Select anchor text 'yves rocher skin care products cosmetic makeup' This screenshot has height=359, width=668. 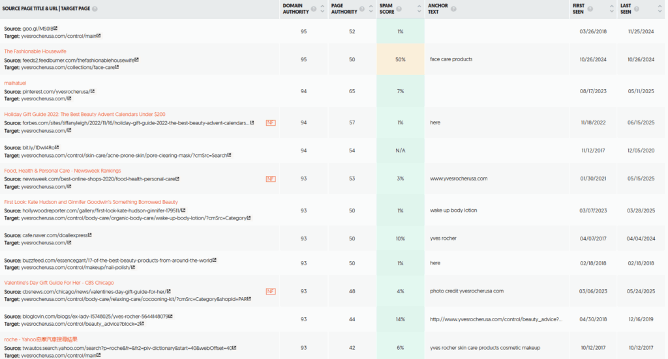(485, 347)
